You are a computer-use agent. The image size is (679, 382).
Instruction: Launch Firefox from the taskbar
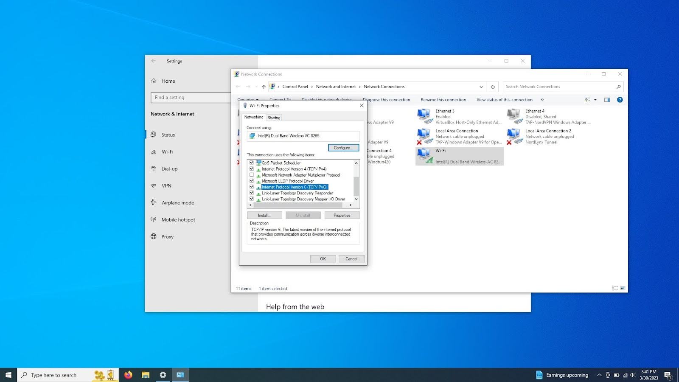pyautogui.click(x=128, y=375)
